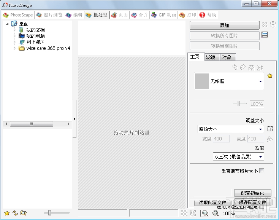Open the 批处理 tab
The image size is (279, 220).
pyautogui.click(x=97, y=15)
